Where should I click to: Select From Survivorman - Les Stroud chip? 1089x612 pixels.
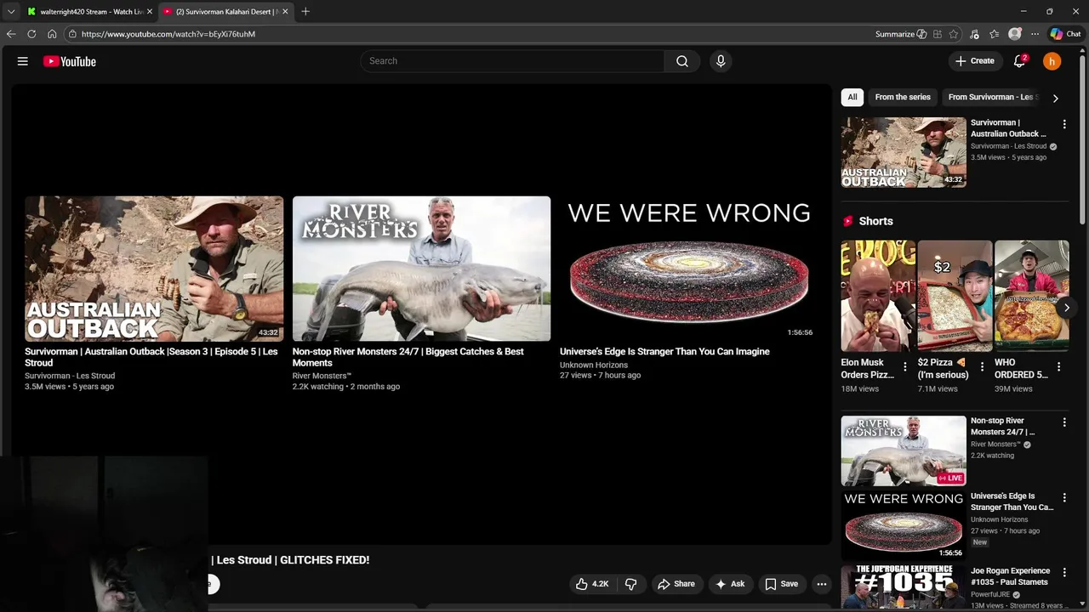(x=992, y=97)
